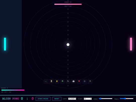Click the magenta right score 0
The width and height of the screenshot is (136, 102).
(32, 98)
